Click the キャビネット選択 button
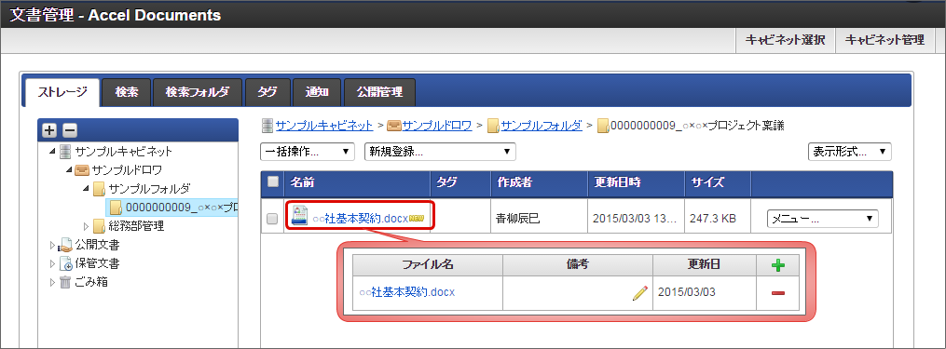This screenshot has height=349, width=946. [785, 40]
